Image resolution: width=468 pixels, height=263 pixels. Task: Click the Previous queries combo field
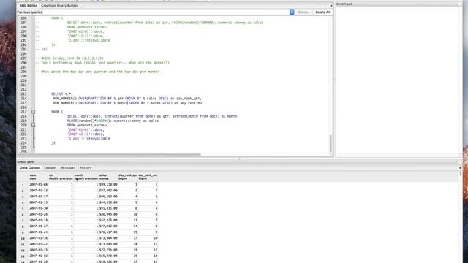click(168, 12)
